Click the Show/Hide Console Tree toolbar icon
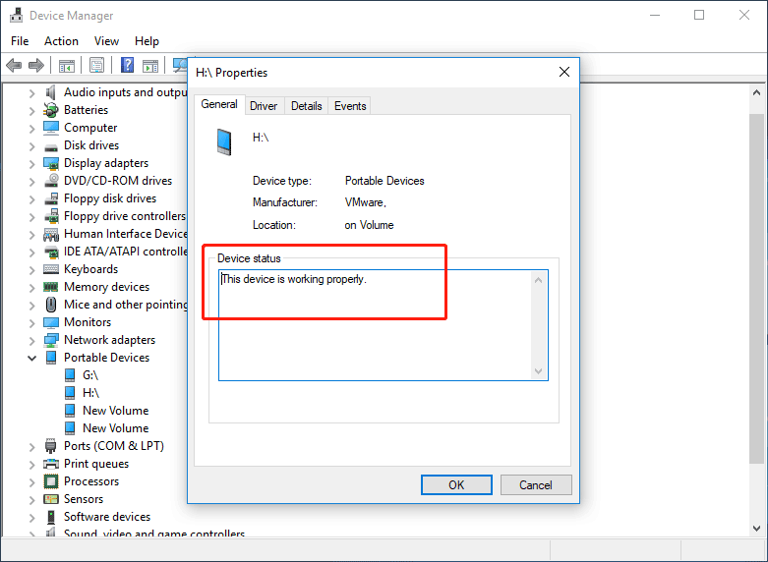The width and height of the screenshot is (768, 562). (67, 66)
